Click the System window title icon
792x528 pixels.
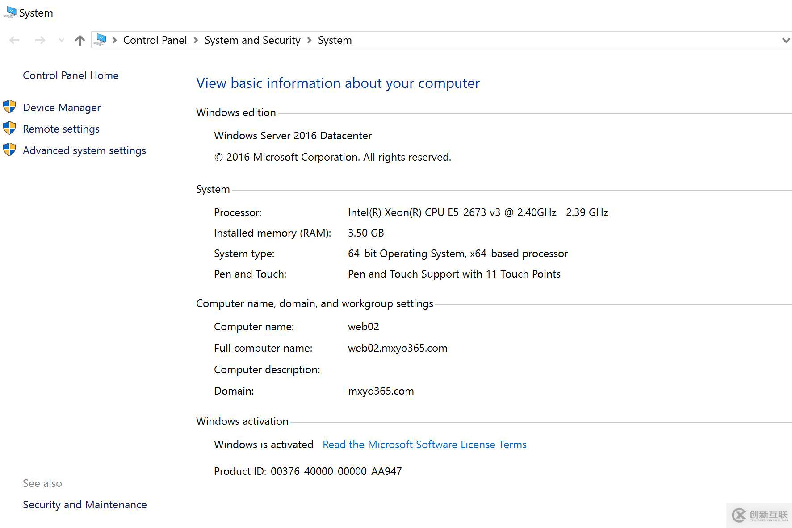[9, 12]
